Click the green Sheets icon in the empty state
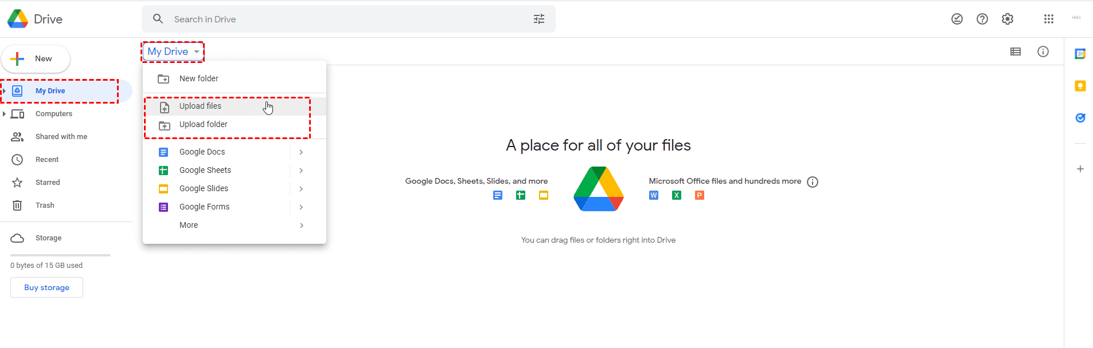This screenshot has width=1093, height=348. coord(521,195)
